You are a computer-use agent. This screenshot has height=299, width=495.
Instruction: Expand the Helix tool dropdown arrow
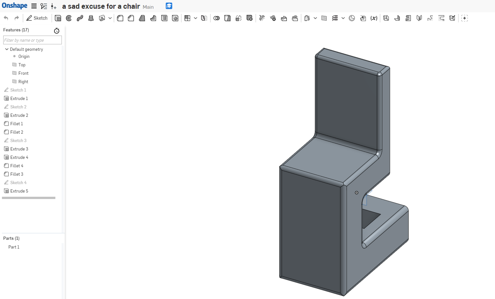(x=343, y=18)
